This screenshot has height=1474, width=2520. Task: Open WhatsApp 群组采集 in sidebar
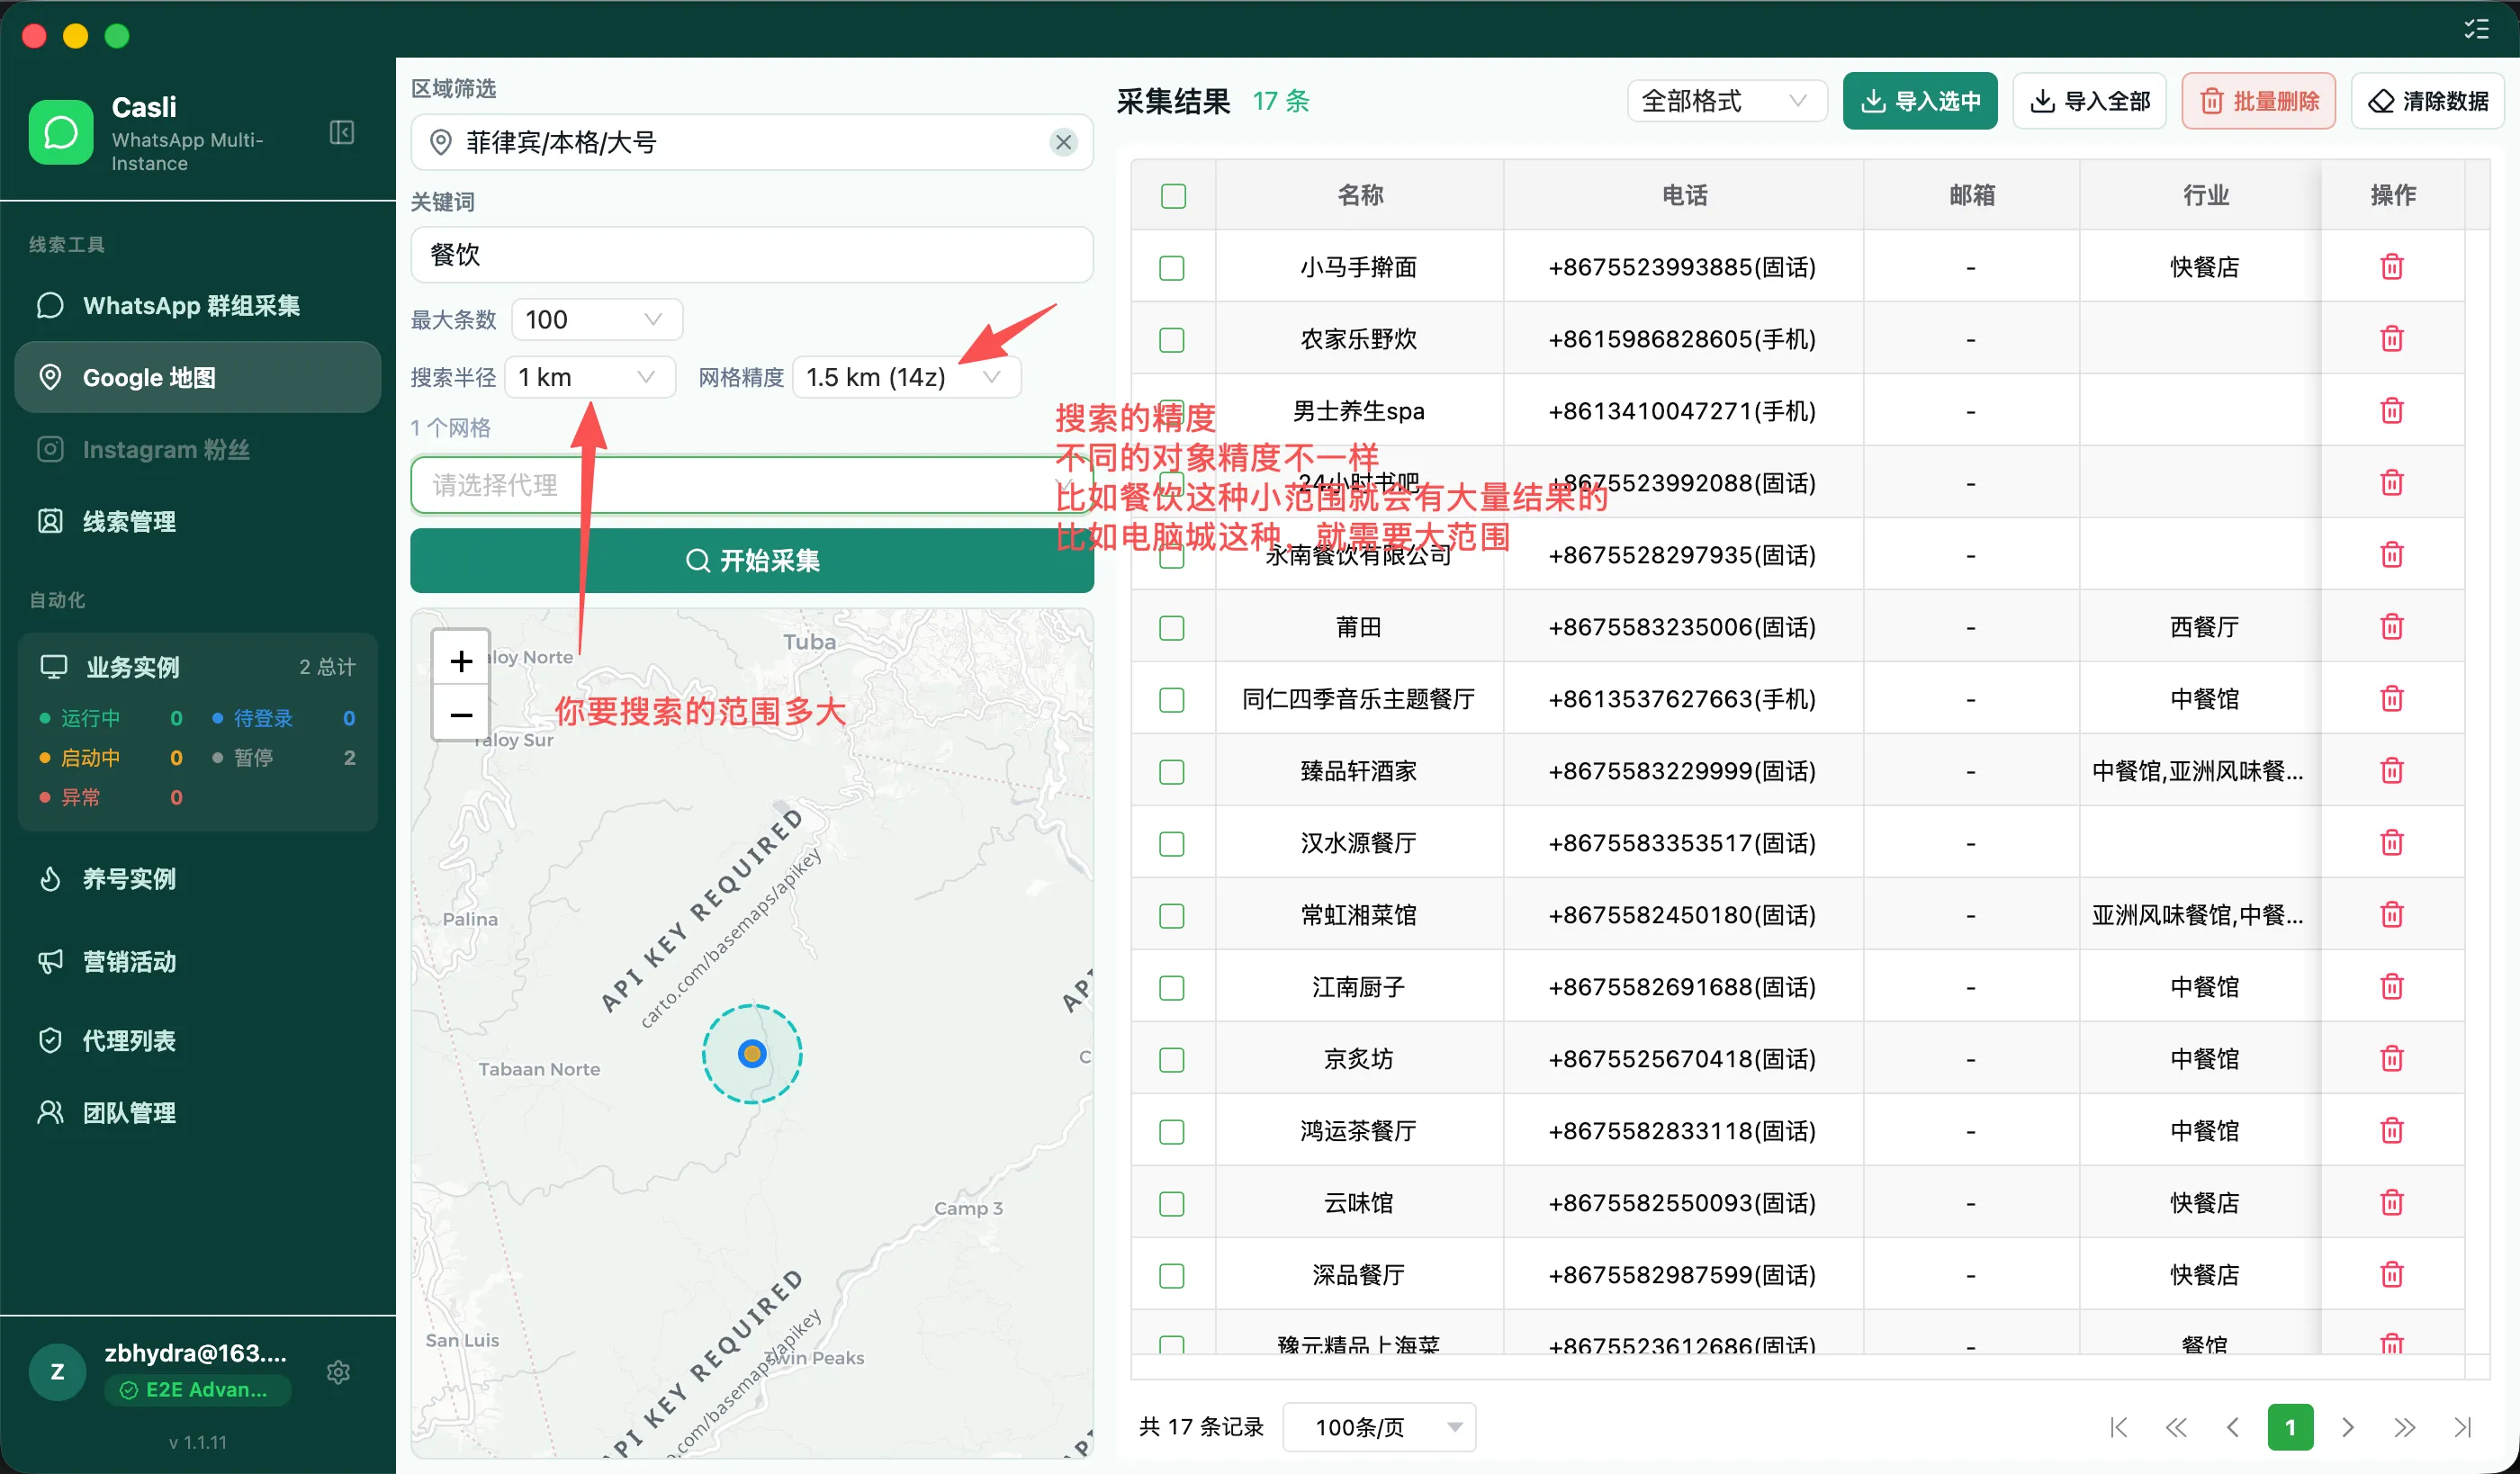click(197, 305)
